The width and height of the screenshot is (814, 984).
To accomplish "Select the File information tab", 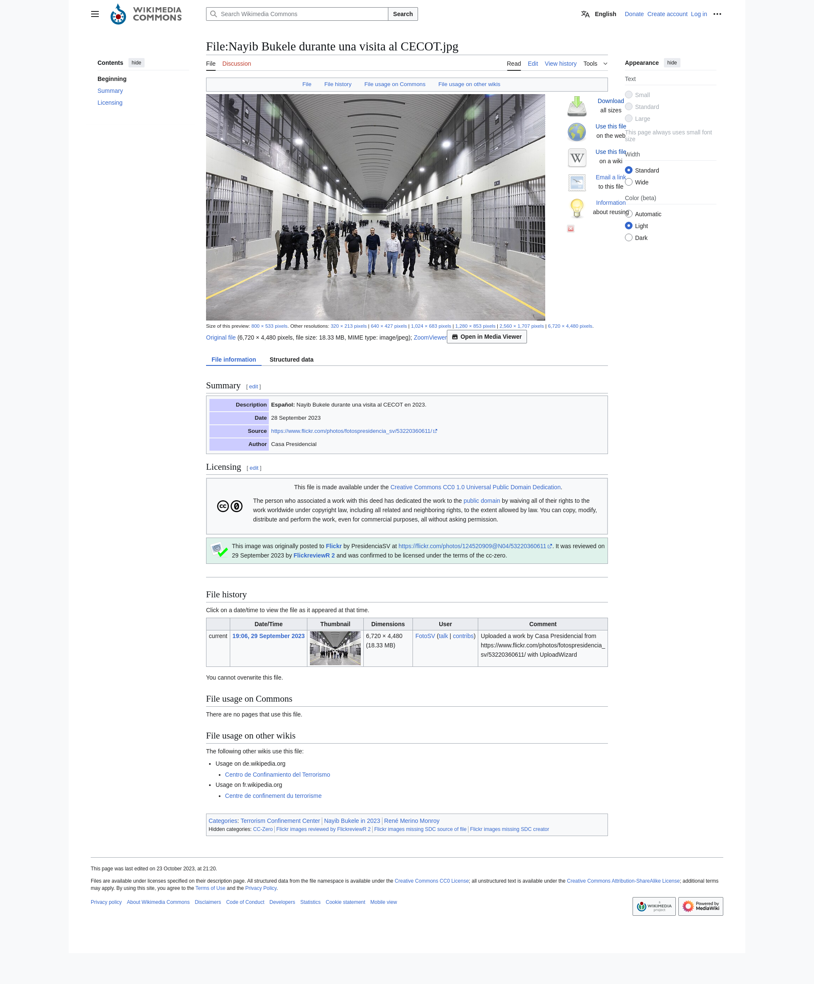I will pos(233,360).
